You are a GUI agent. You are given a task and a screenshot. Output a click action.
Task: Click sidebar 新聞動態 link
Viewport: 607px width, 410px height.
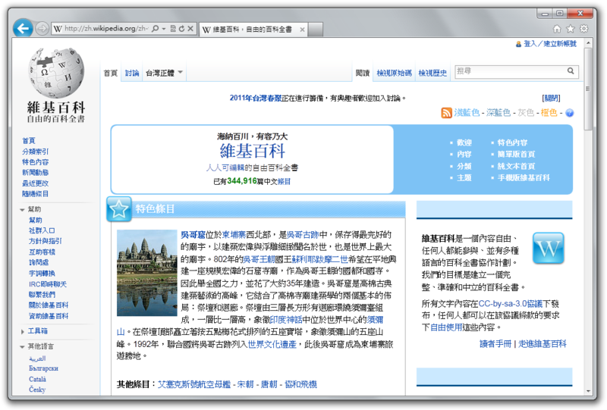[35, 173]
